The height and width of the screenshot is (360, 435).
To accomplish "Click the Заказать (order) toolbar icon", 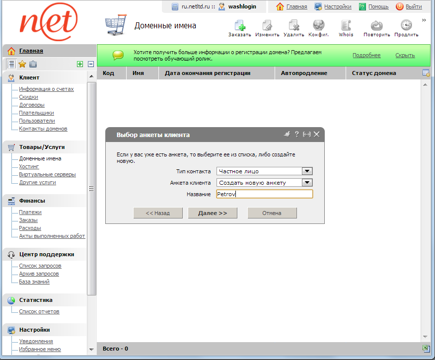I will tap(240, 26).
